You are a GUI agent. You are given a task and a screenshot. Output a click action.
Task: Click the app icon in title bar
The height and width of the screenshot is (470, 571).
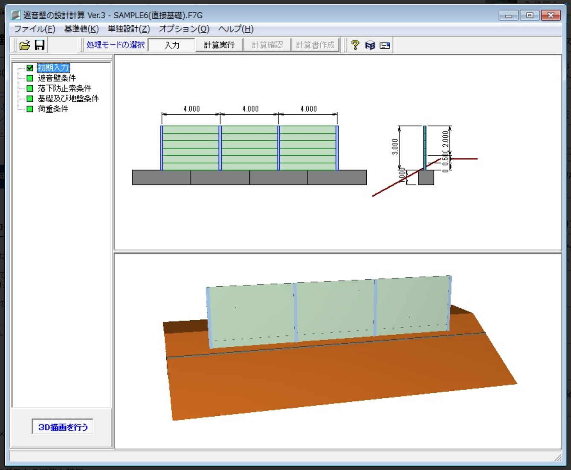[x=16, y=15]
